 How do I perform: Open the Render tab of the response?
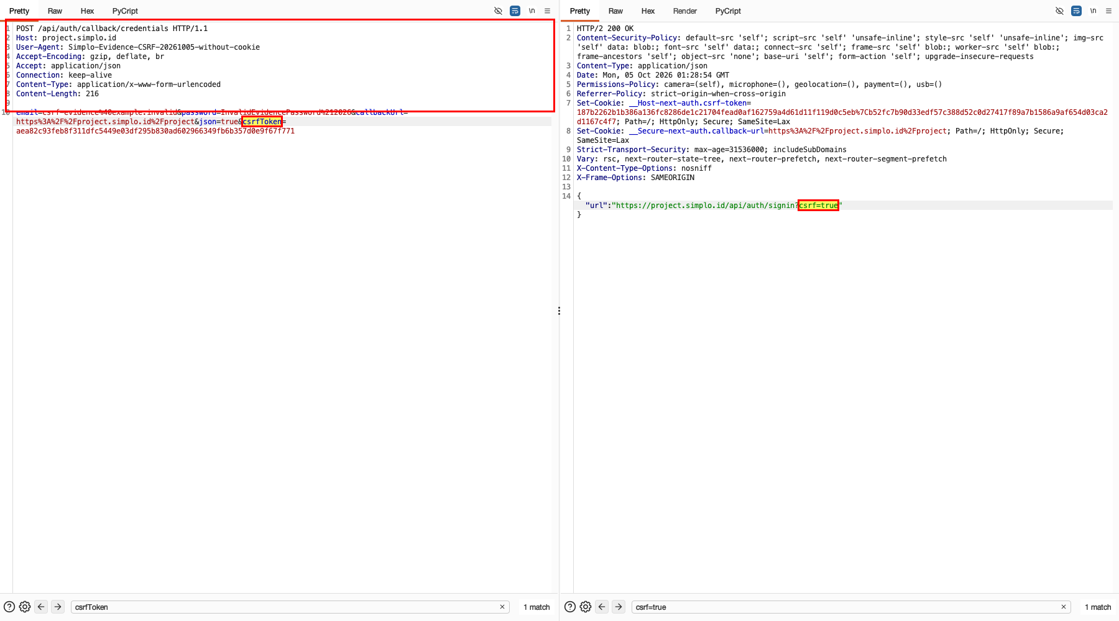685,11
